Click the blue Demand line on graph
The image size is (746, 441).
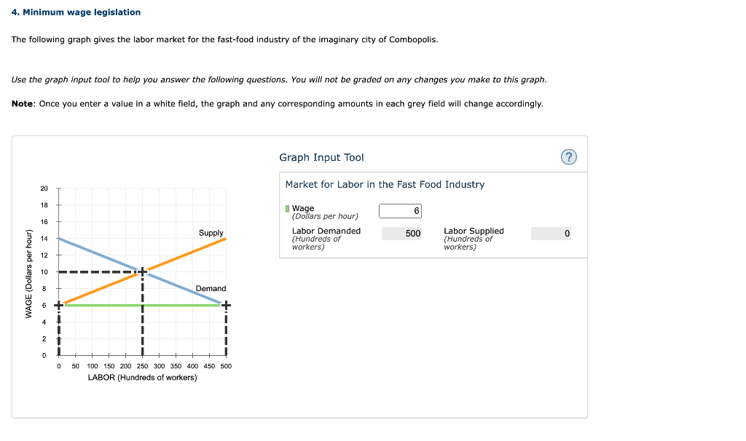click(100, 255)
